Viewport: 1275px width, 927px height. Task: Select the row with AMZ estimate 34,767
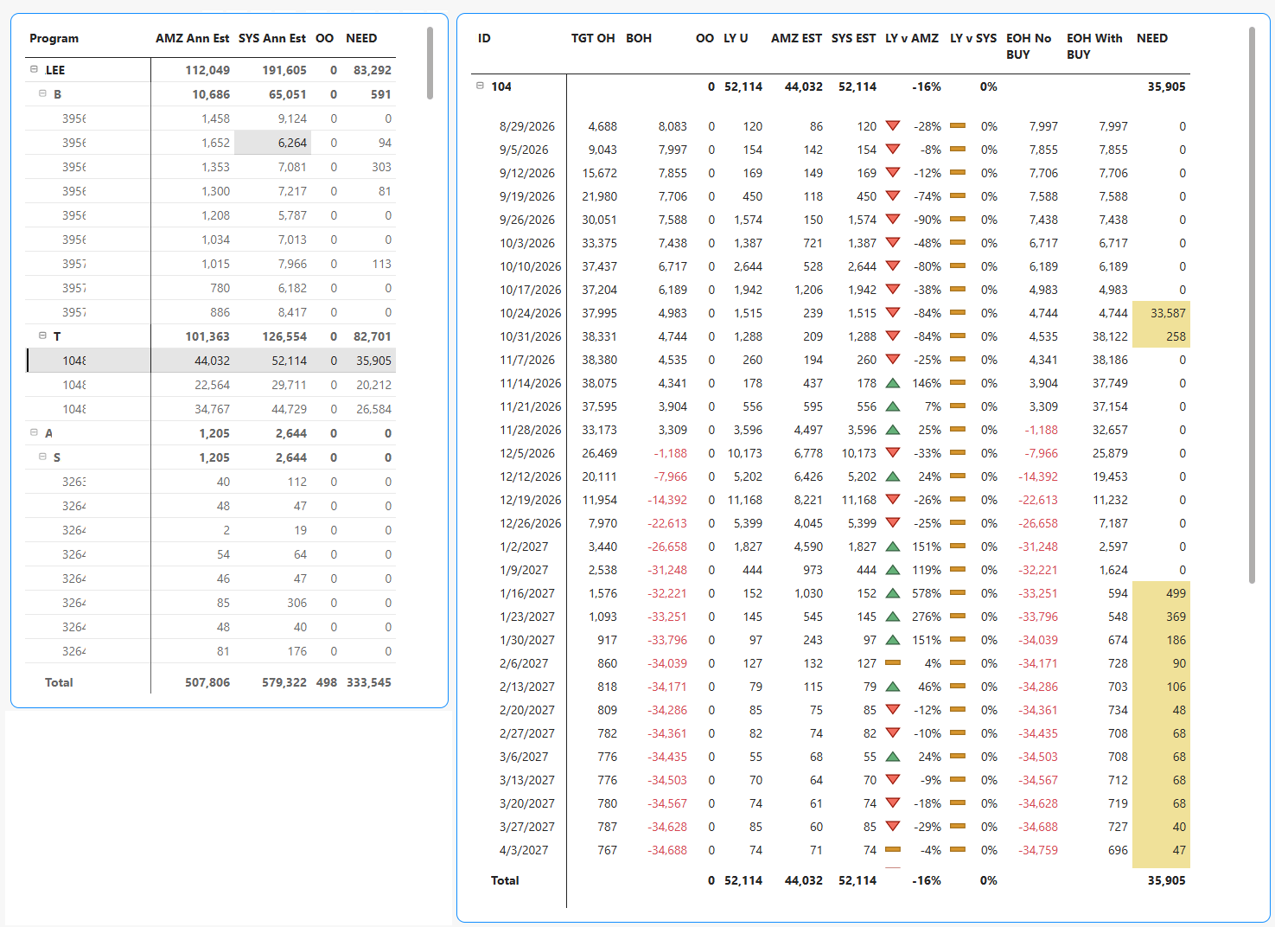point(212,409)
